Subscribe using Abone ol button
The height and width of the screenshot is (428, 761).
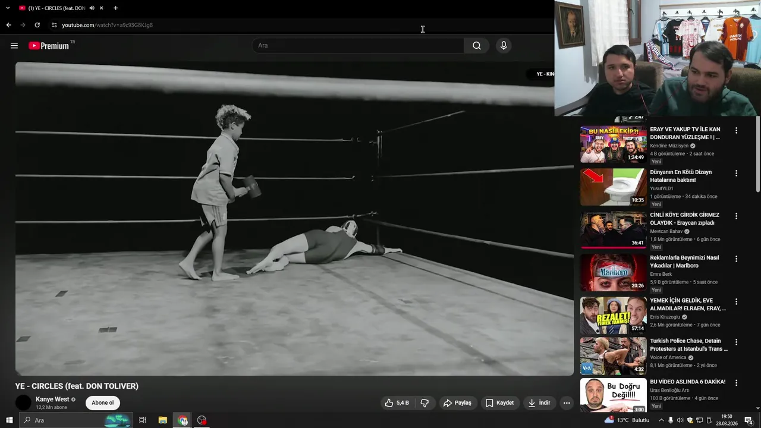click(102, 403)
